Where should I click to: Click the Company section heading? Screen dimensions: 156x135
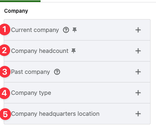[16, 11]
